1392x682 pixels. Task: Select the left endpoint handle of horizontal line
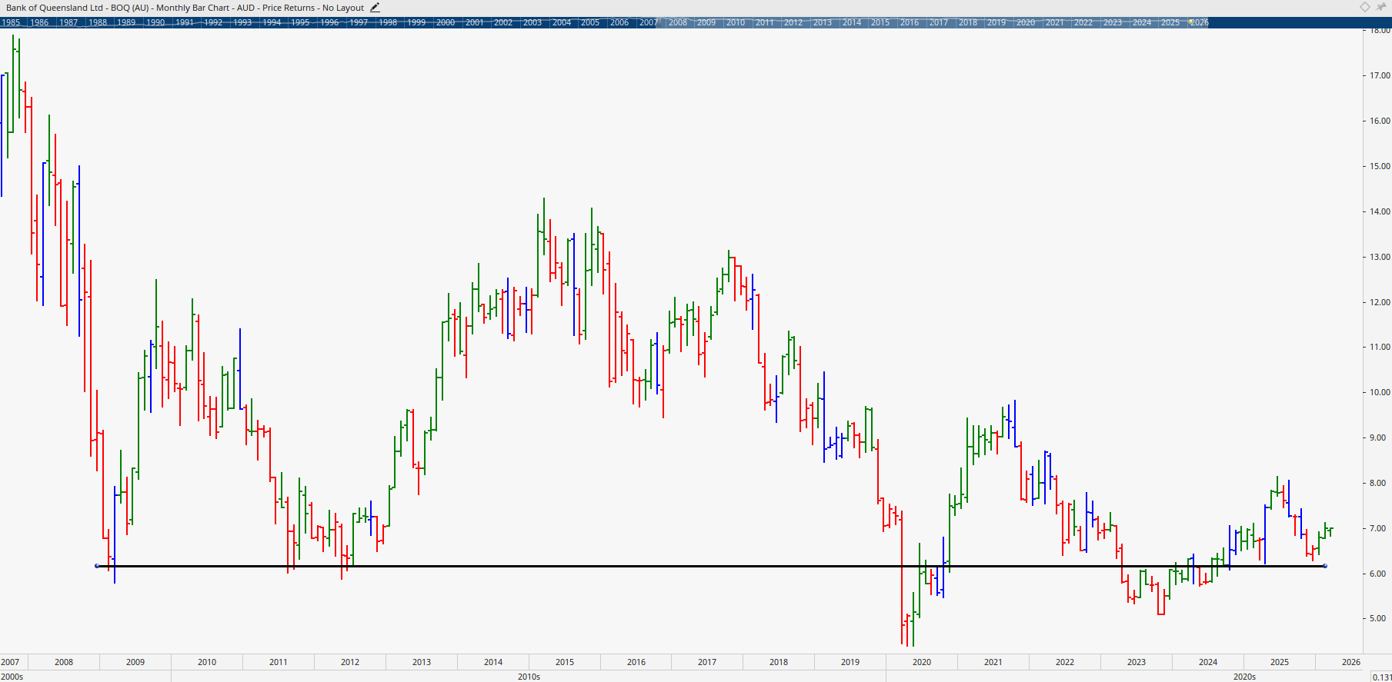pyautogui.click(x=97, y=566)
